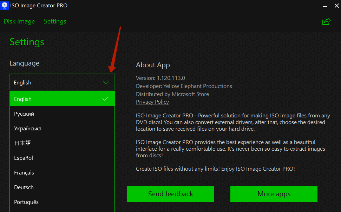The width and height of the screenshot is (341, 212).
Task: Select Español as the language
Action: coord(62,158)
